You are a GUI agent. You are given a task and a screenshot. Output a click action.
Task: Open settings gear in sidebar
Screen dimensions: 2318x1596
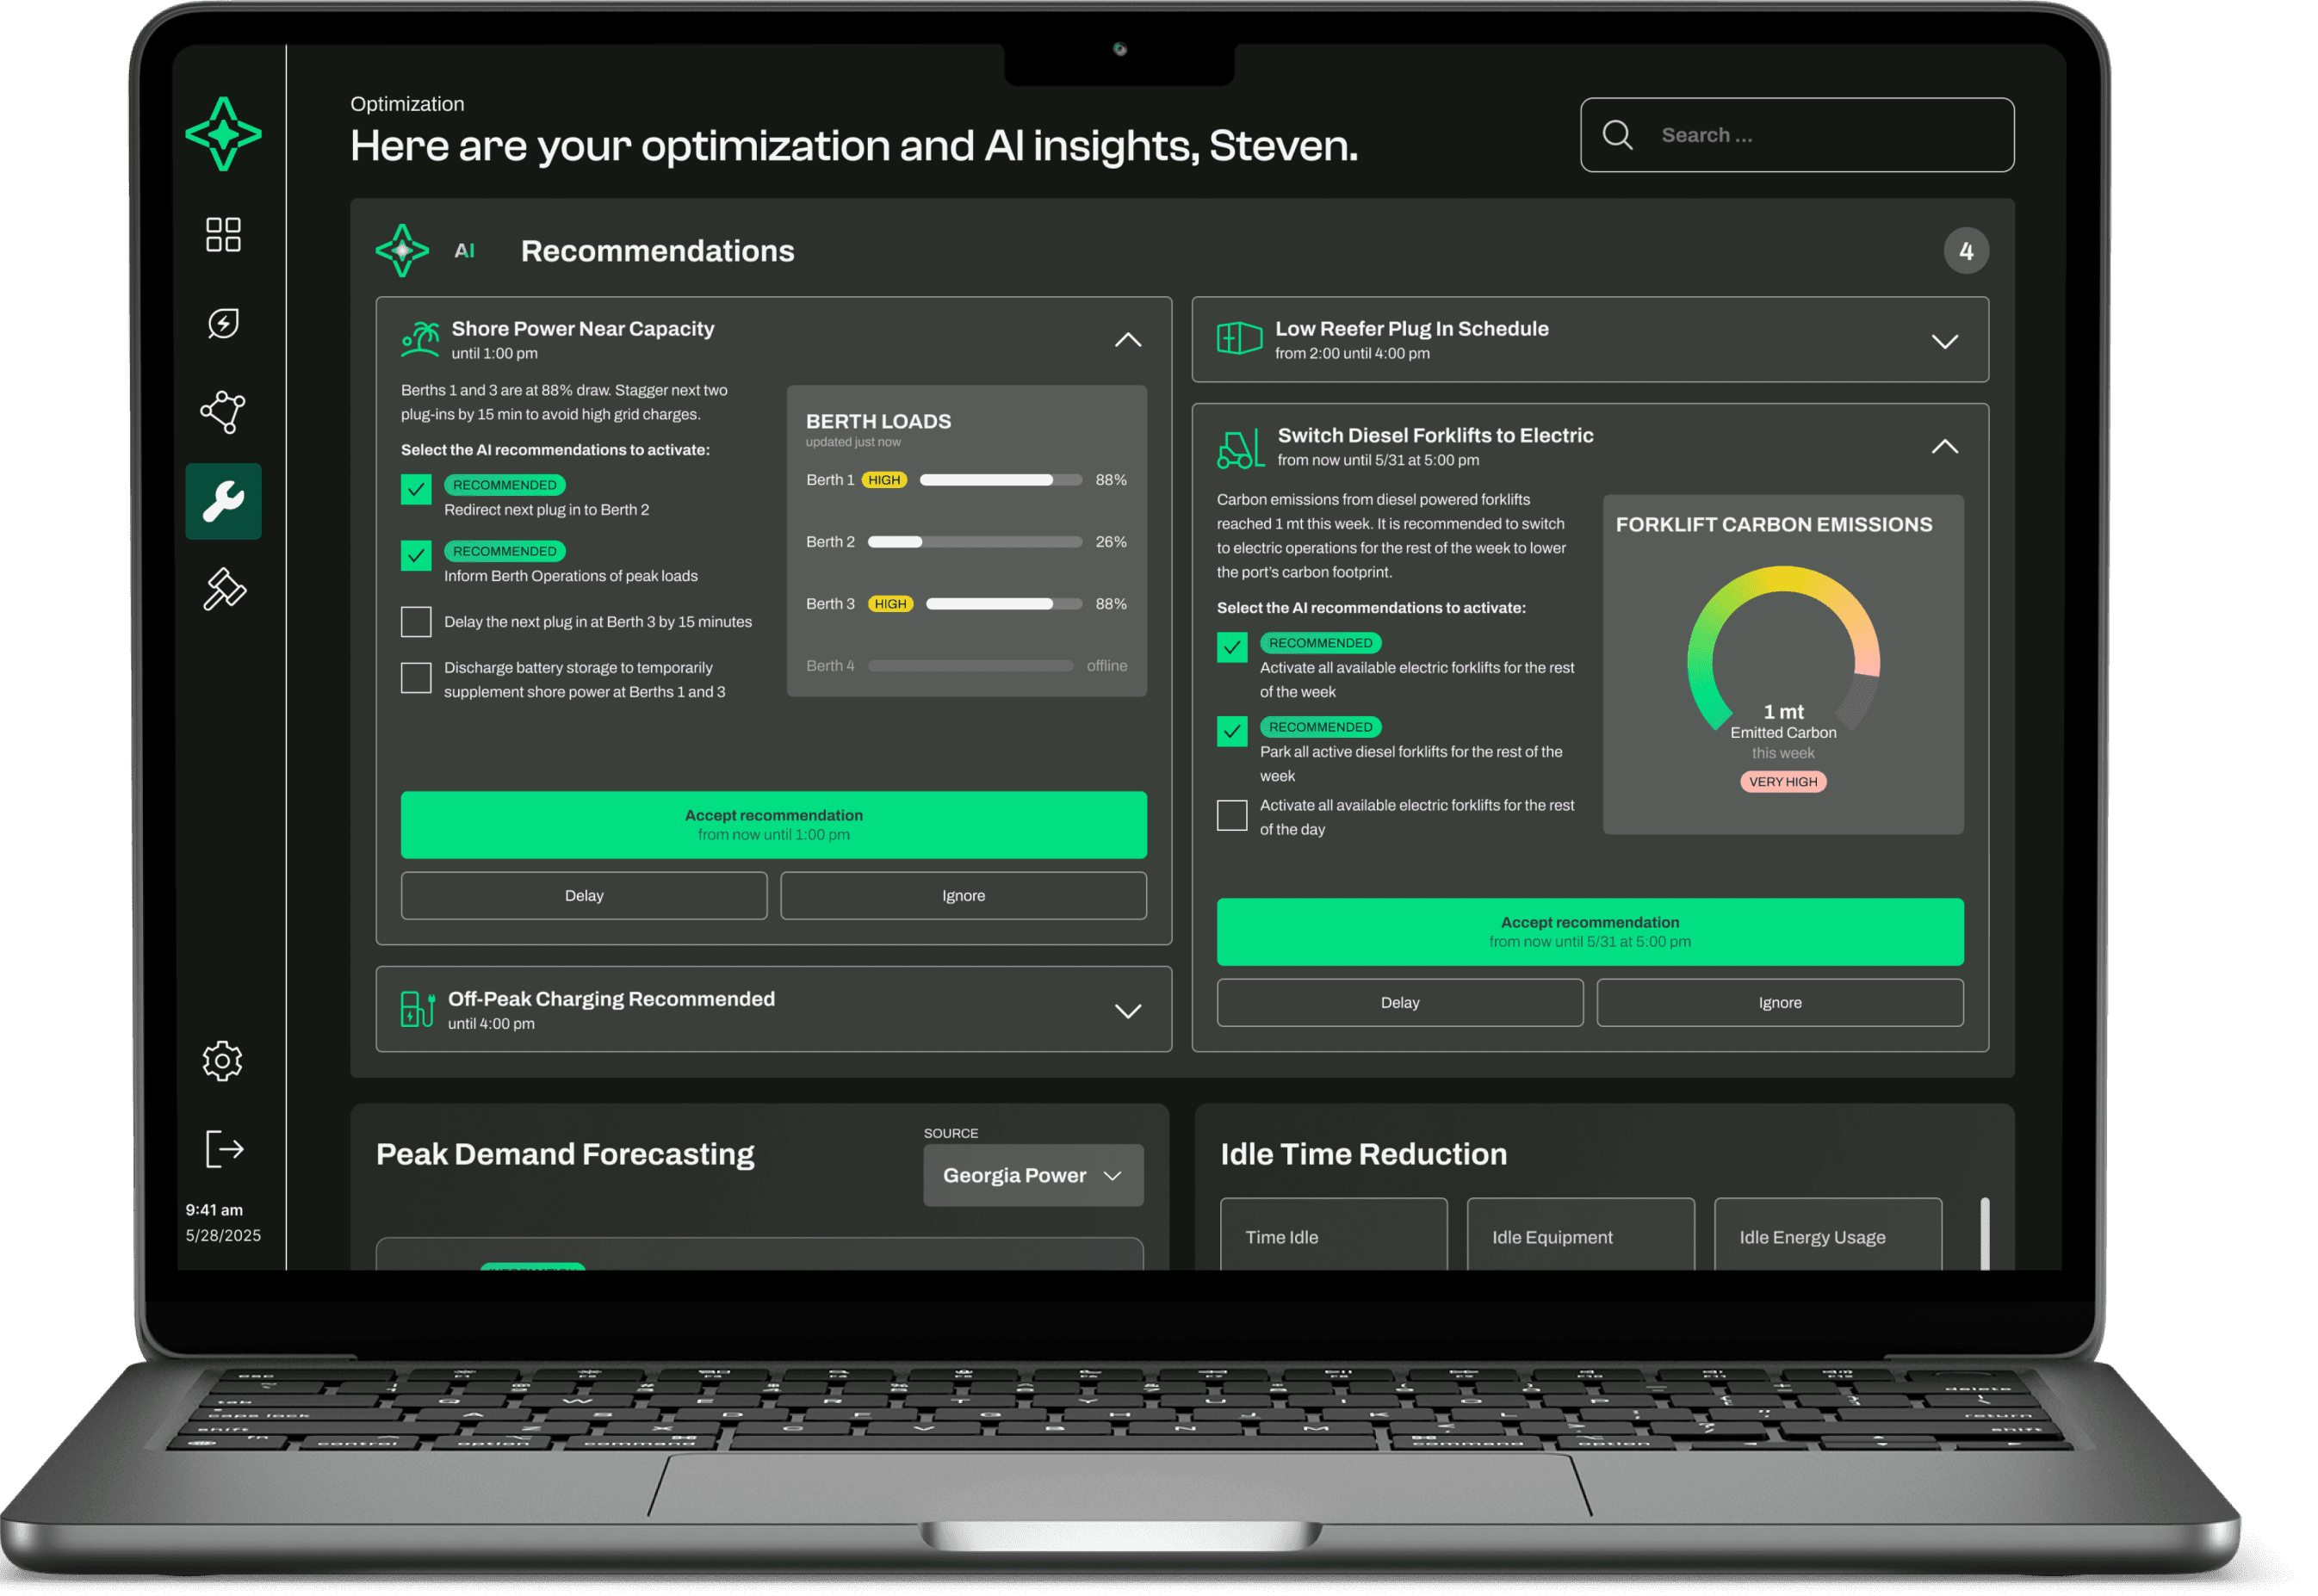222,1061
